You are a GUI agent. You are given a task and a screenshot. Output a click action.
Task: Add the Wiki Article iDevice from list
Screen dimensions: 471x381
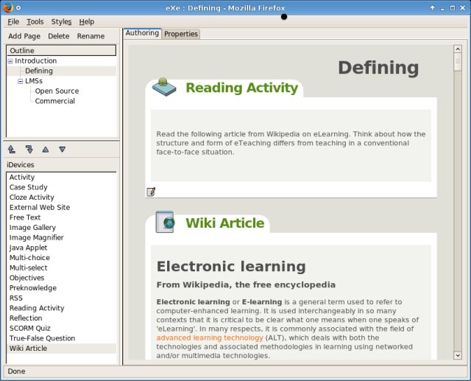[61, 349]
